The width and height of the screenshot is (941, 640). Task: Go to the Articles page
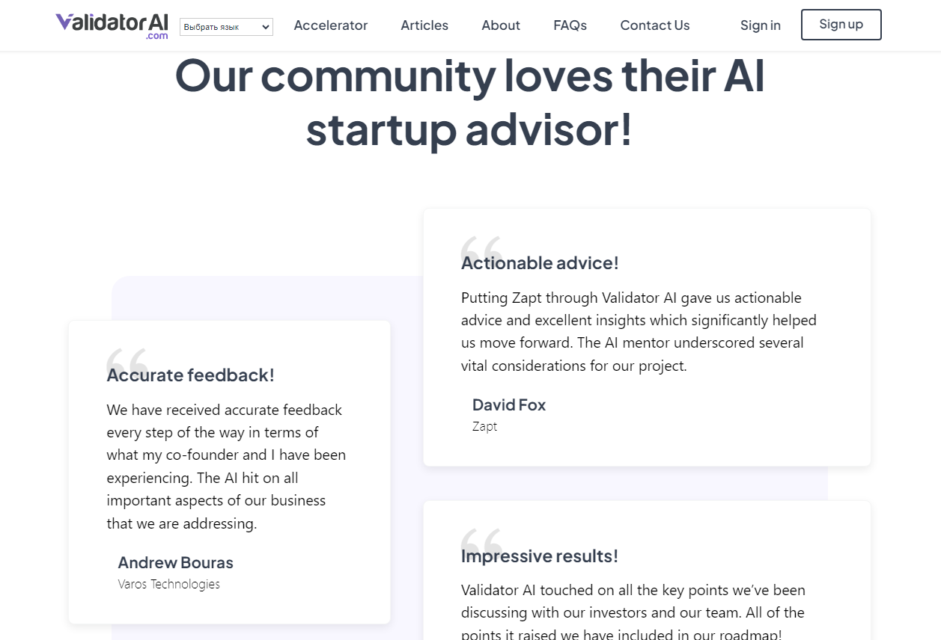click(424, 25)
